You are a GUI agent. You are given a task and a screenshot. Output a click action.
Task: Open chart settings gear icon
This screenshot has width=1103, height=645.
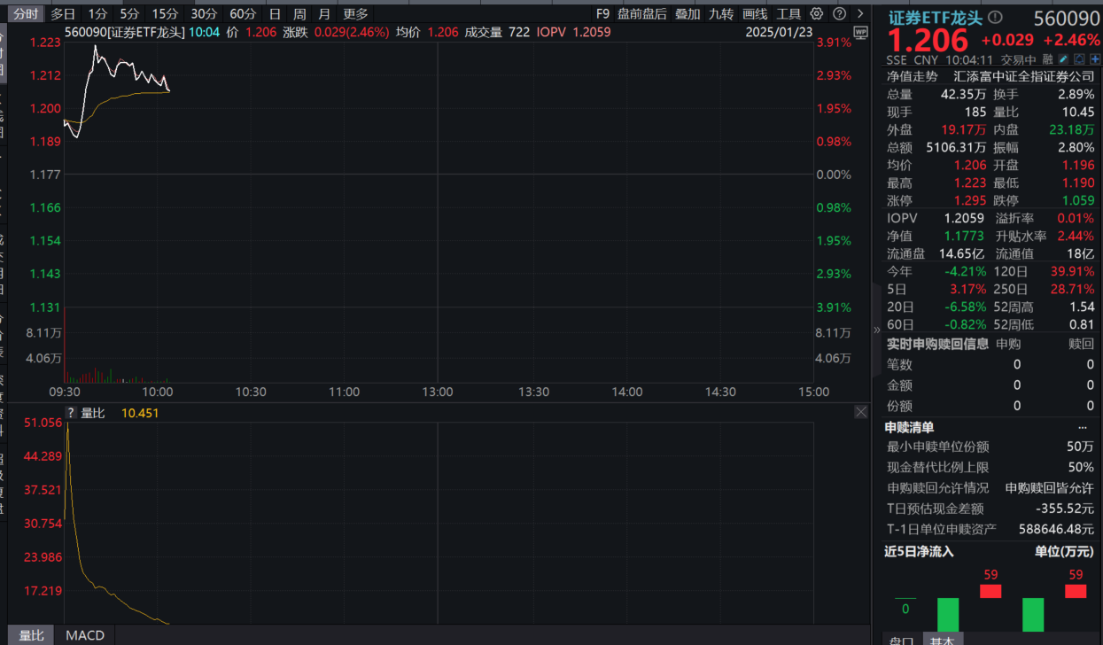pos(816,14)
